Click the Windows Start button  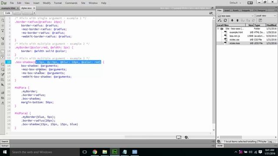click(x=5, y=152)
